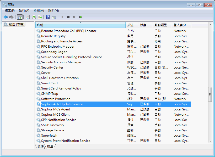Select Sophos MCS Agent service
Screen dimensions: 215x157
(x=113, y=109)
